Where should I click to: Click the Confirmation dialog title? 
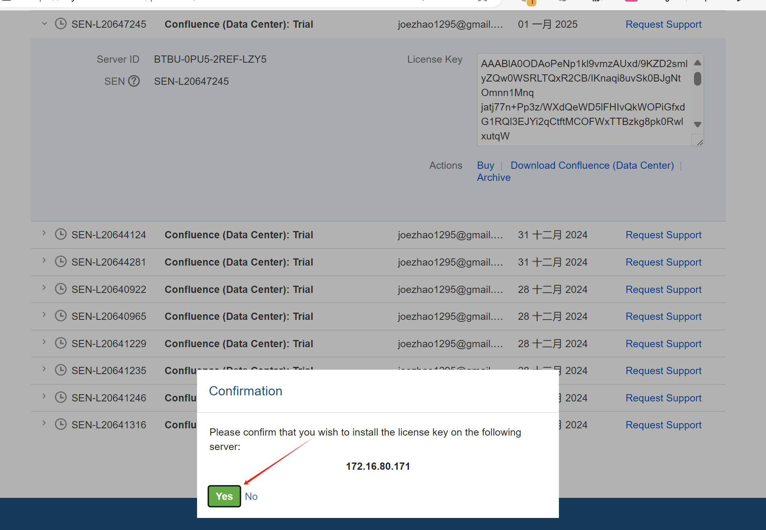246,391
